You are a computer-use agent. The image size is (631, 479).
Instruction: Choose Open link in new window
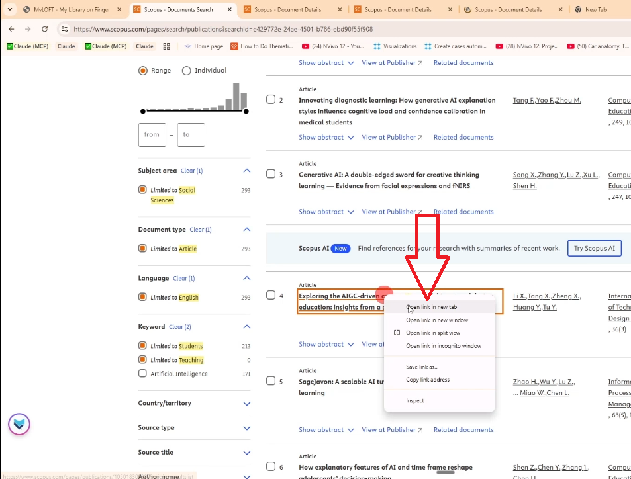tap(440, 320)
